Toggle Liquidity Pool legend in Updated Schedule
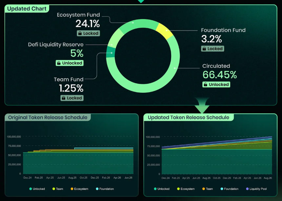The image size is (282, 201). (256, 189)
